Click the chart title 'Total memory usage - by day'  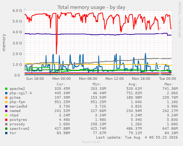[91, 7]
